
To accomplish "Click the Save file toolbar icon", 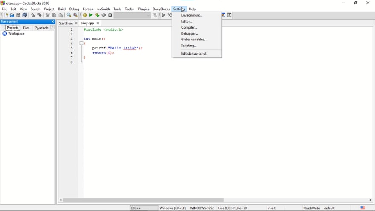I will click(18, 15).
